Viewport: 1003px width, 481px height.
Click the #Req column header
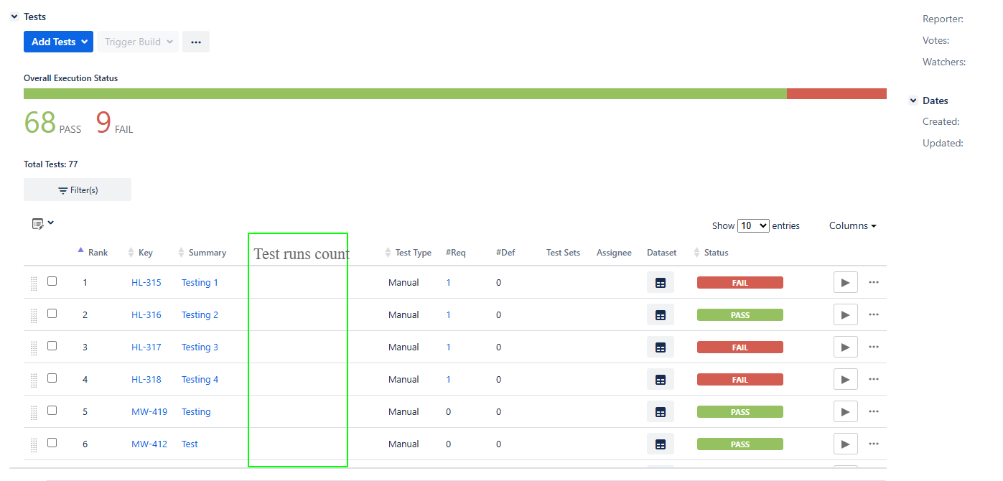[x=456, y=253]
